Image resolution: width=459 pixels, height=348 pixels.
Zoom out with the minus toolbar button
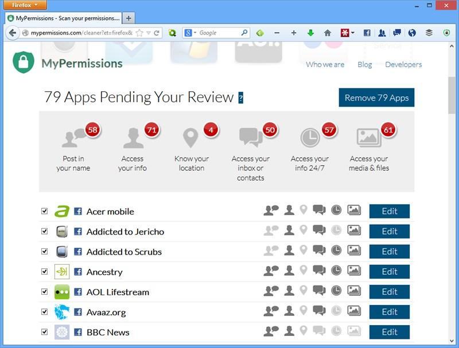pyautogui.click(x=277, y=33)
